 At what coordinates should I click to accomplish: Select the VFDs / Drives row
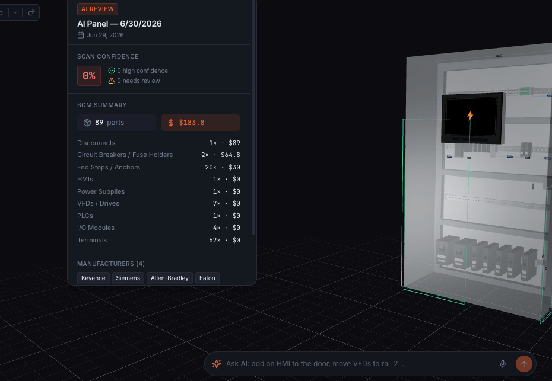158,203
